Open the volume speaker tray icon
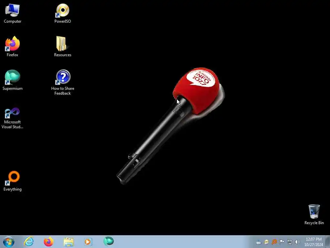 [x=297, y=242]
